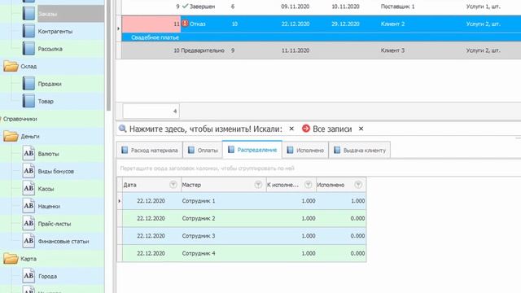Viewport: 521px width, 293px height.
Task: Click the red warning icon beside Отказ
Action: click(x=185, y=24)
